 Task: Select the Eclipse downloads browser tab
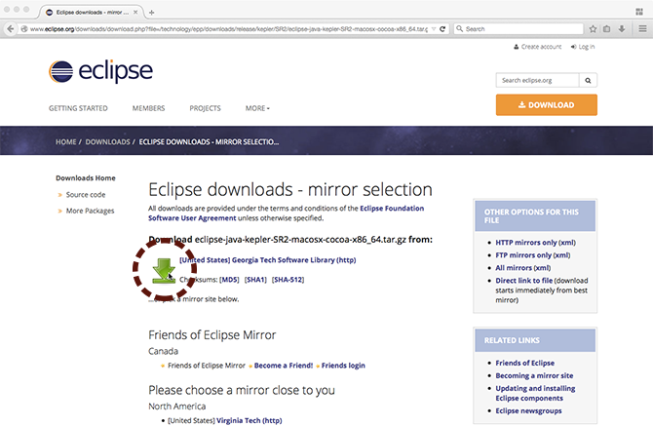92,13
